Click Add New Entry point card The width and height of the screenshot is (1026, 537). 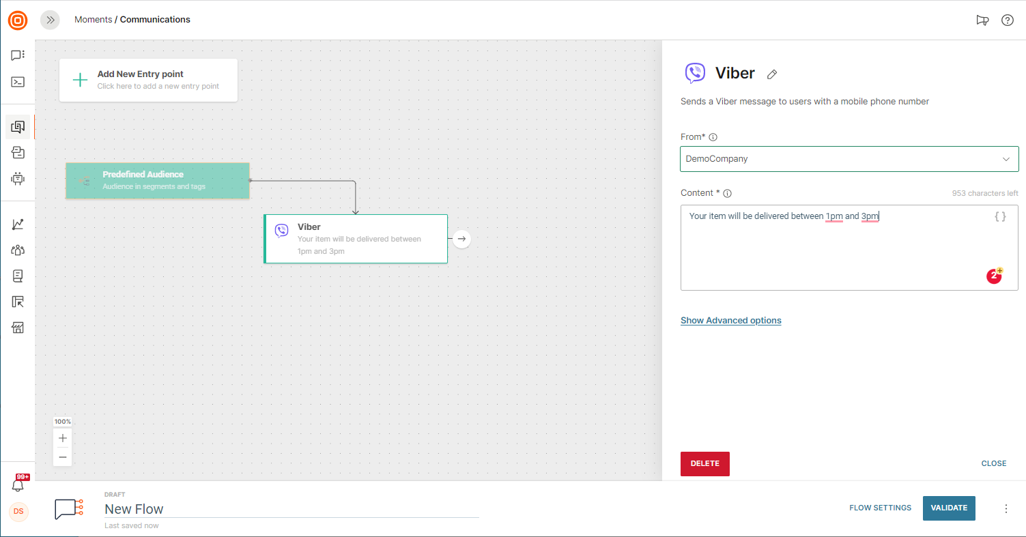click(148, 80)
